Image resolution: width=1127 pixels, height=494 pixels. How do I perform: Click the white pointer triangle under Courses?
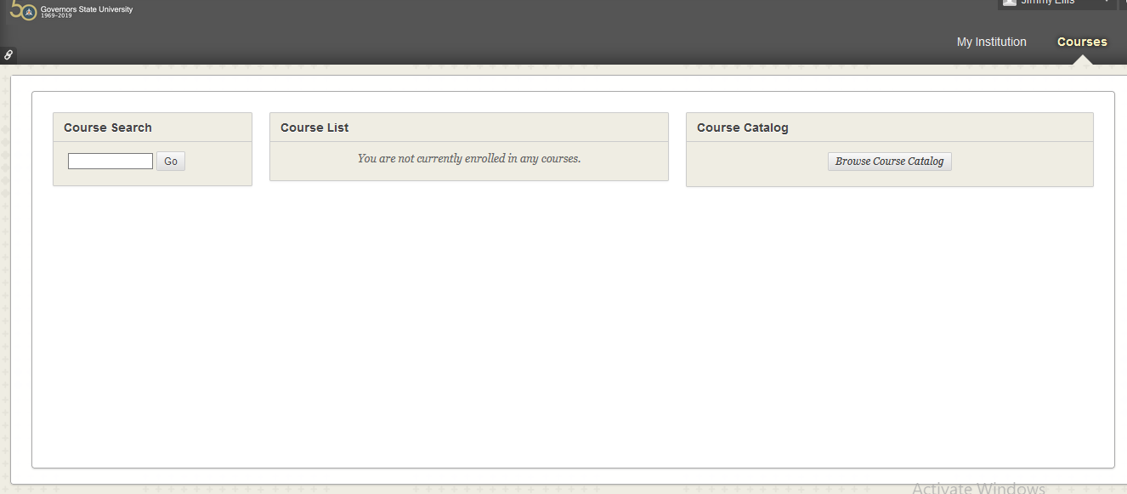point(1082,60)
